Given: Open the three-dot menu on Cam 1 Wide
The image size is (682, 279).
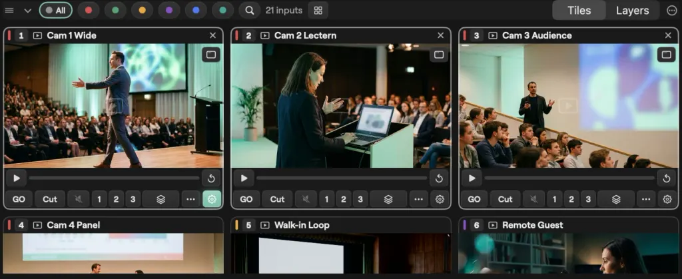Looking at the screenshot, I should 190,199.
